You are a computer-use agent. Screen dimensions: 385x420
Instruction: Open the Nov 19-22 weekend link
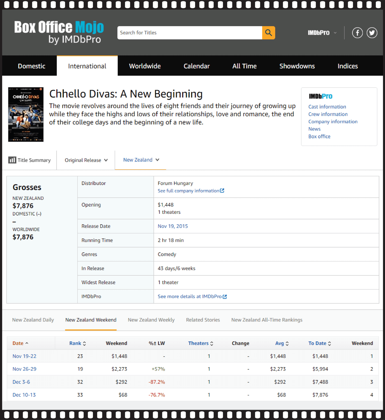(24, 356)
